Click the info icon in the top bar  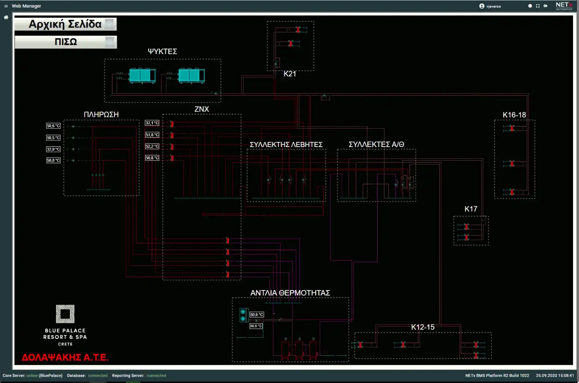tap(530, 6)
